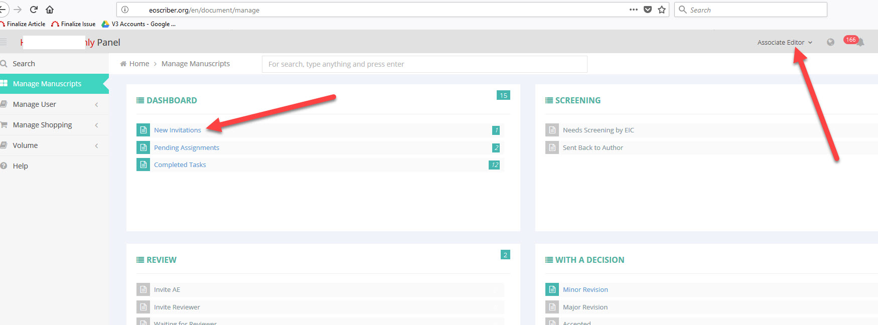Click the SCREENING section heading
This screenshot has height=325, width=878.
[x=578, y=100]
